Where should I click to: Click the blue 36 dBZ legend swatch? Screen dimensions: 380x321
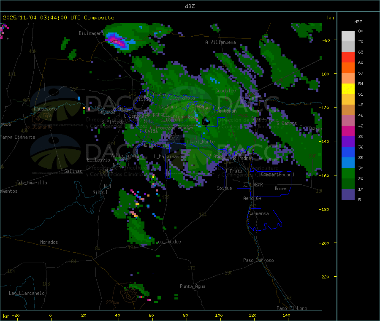coord(348,152)
